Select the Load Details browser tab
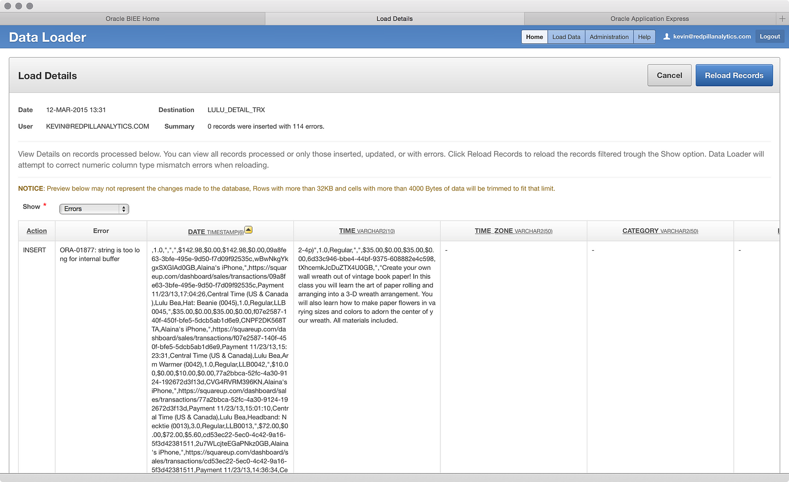Image resolution: width=789 pixels, height=482 pixels. pos(394,19)
